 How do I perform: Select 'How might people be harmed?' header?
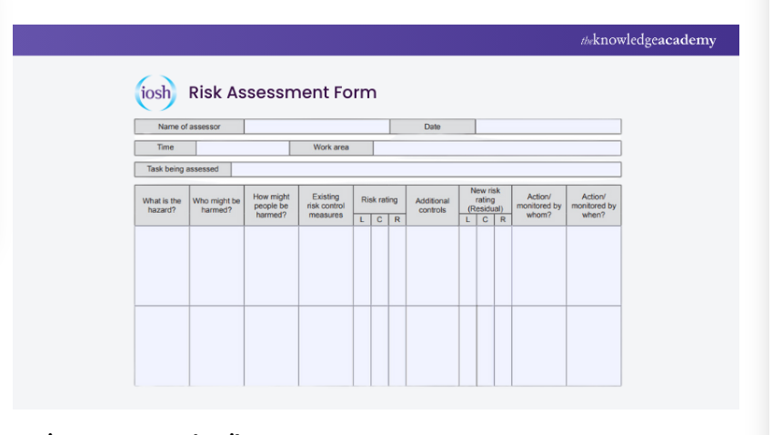tap(271, 206)
